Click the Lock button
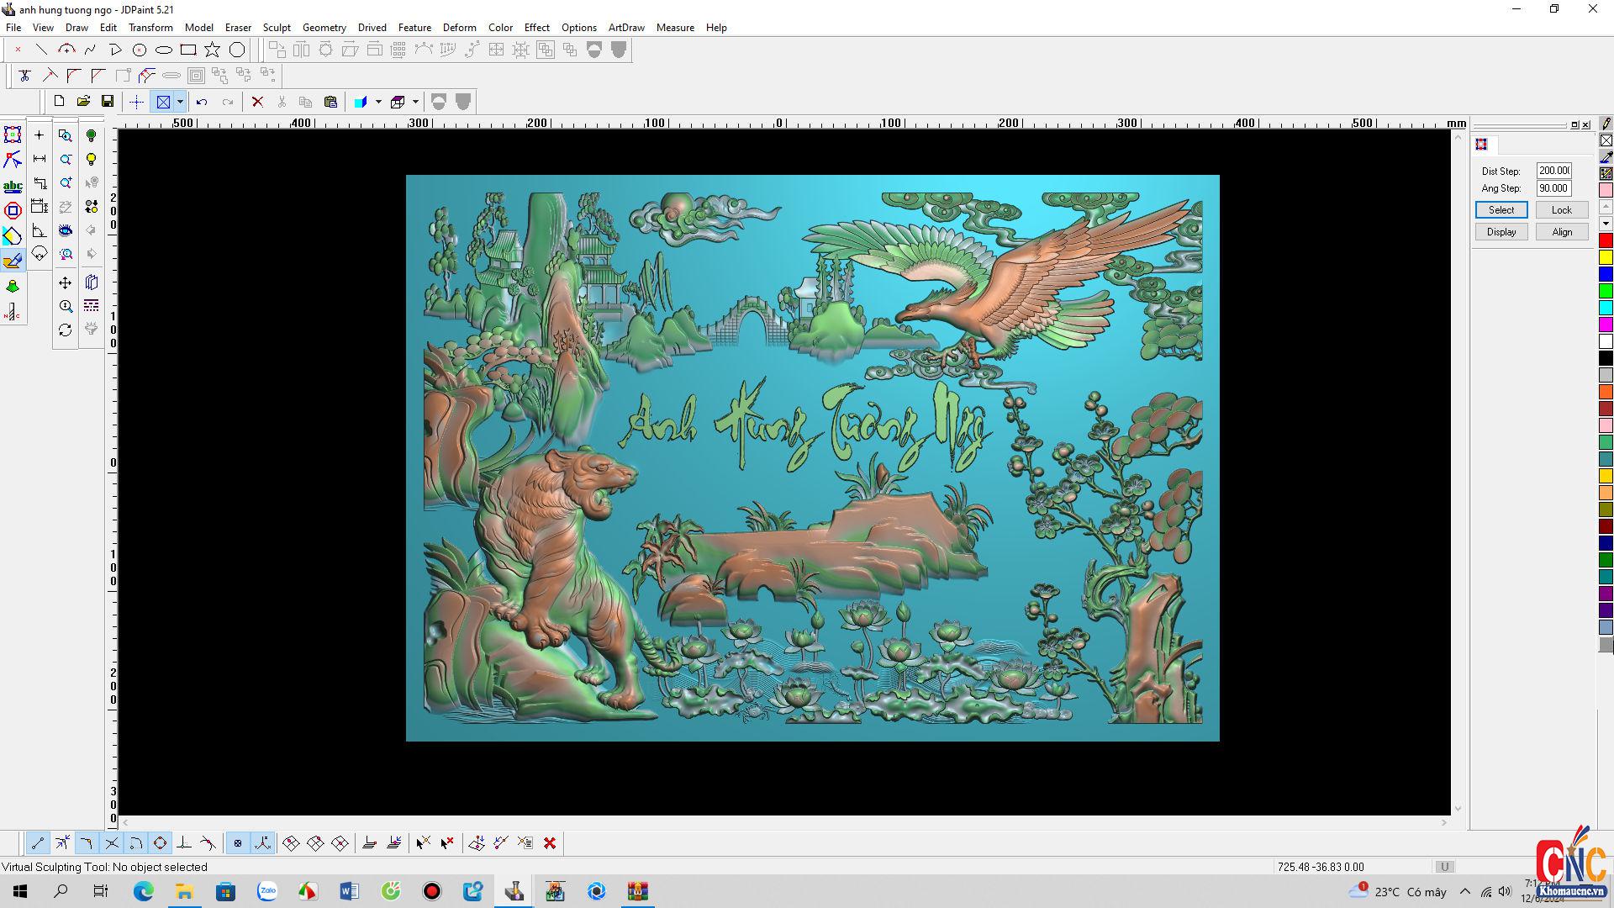 coord(1561,210)
